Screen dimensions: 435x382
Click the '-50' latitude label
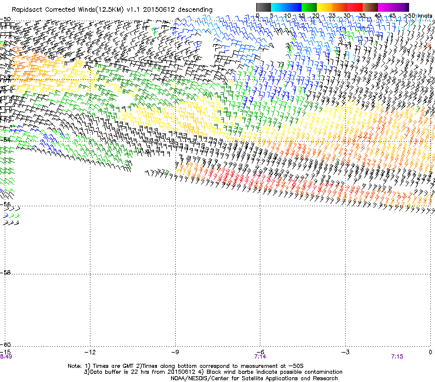(x=5, y=19)
